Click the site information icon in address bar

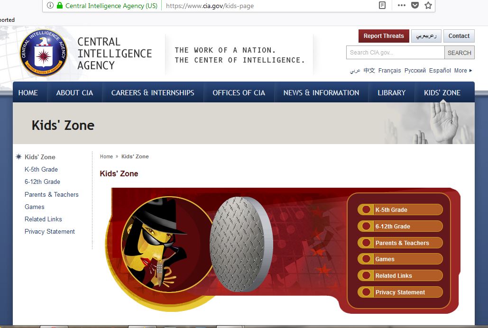(50, 6)
